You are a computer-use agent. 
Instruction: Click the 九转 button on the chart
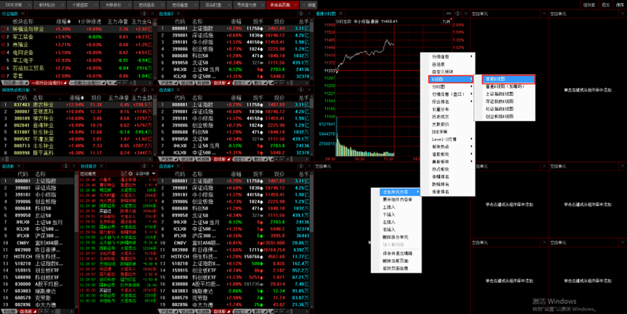pyautogui.click(x=446, y=22)
